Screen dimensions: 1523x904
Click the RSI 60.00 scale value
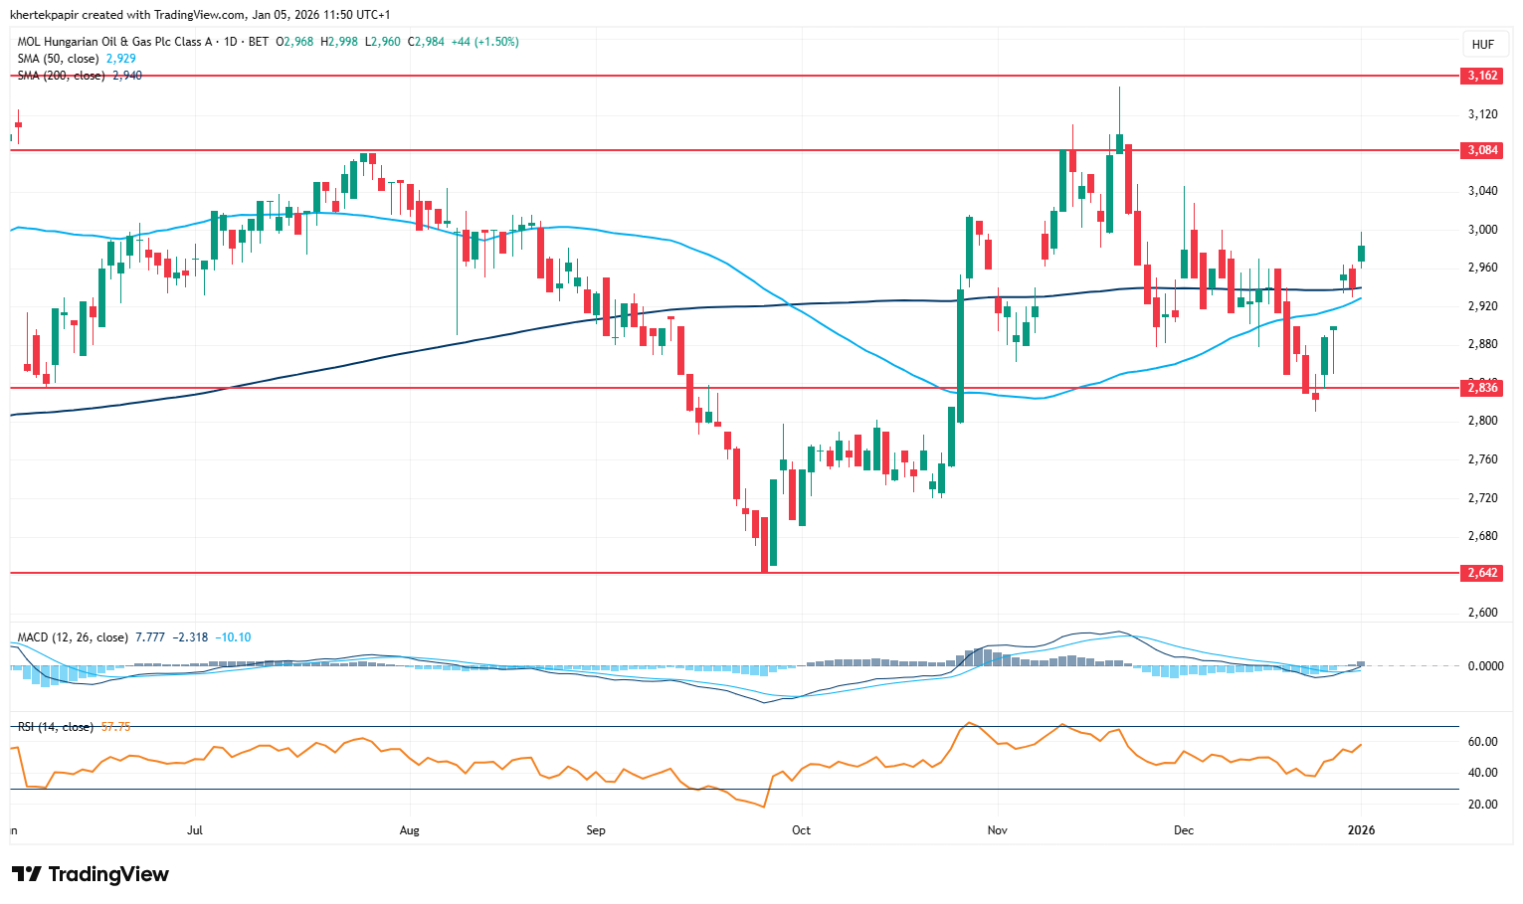(x=1482, y=742)
